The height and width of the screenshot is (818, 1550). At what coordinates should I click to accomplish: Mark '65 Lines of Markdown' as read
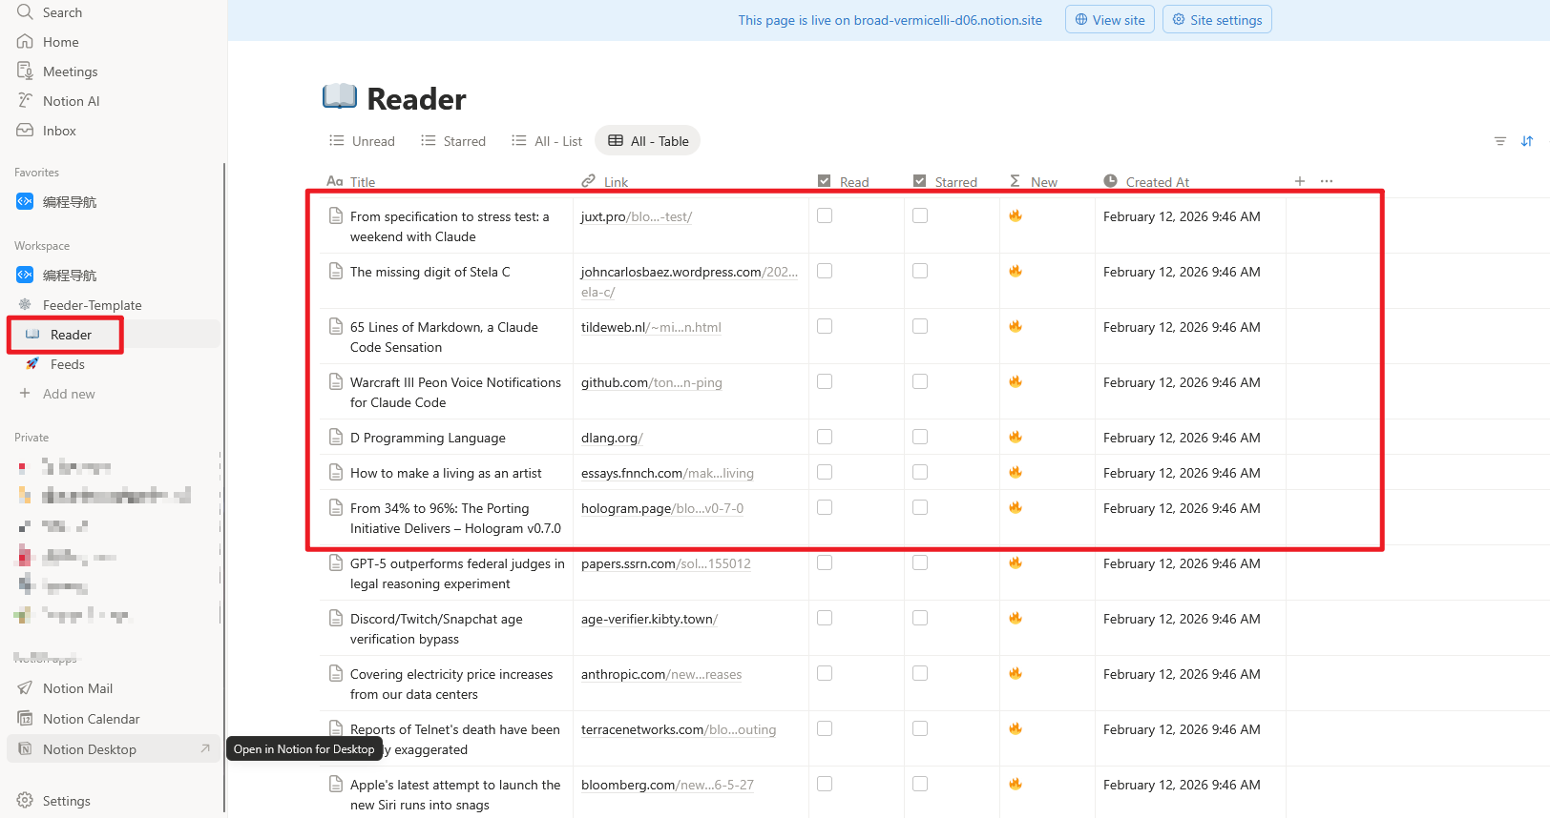click(825, 326)
